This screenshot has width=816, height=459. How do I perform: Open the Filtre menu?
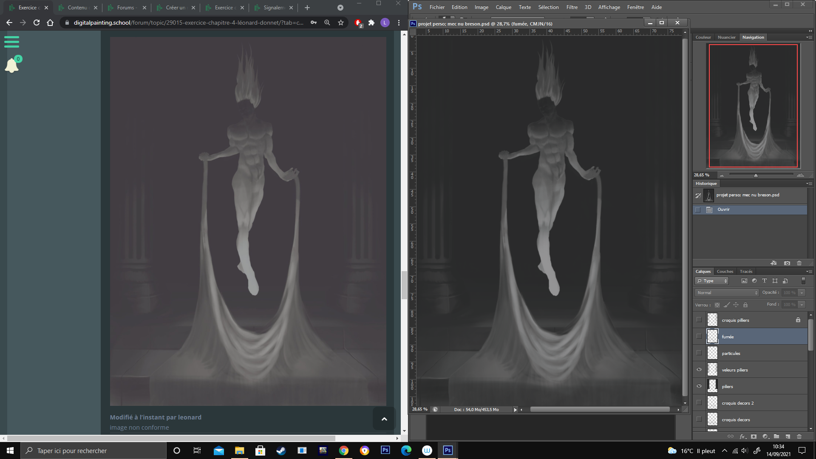(572, 7)
